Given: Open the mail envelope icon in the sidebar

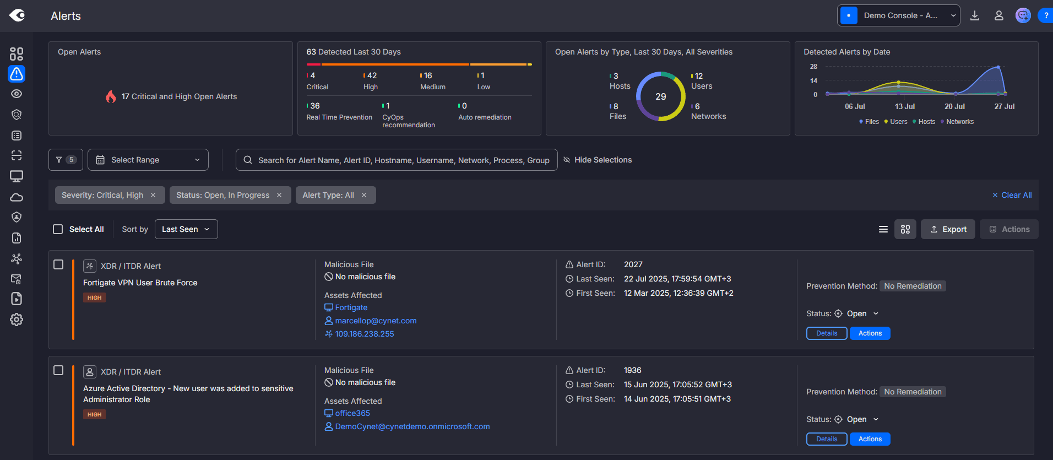Looking at the screenshot, I should pyautogui.click(x=17, y=279).
